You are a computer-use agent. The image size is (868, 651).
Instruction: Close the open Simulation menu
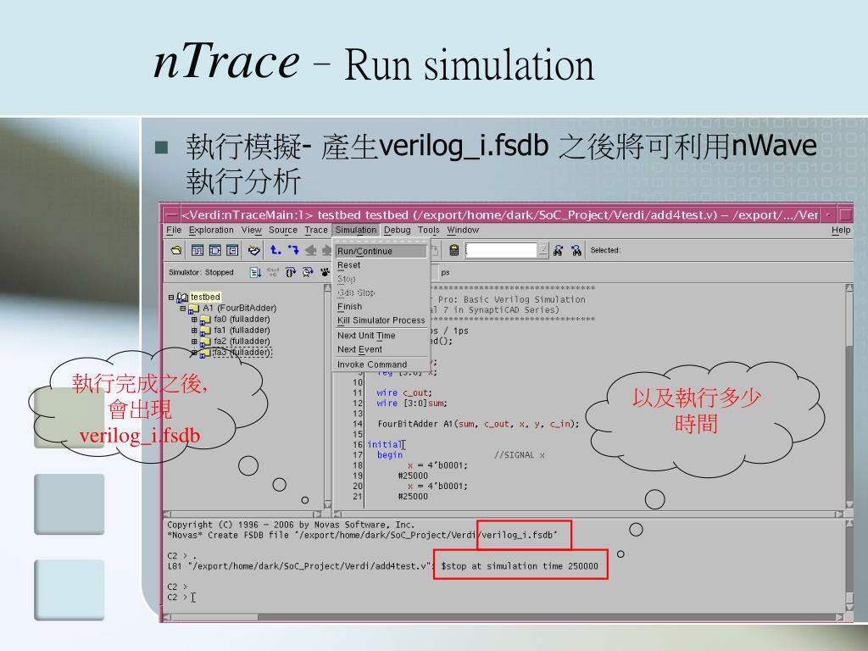coord(356,230)
